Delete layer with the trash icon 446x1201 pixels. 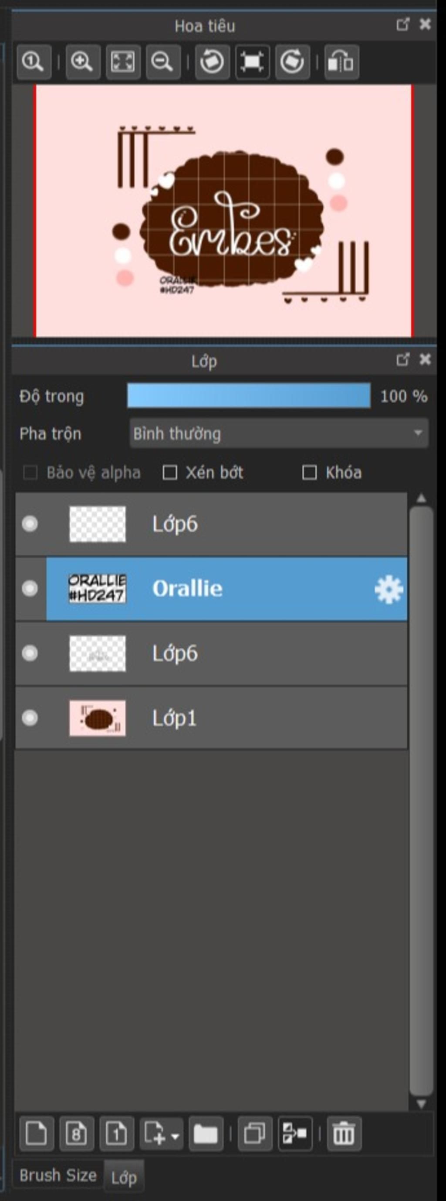coord(344,1133)
